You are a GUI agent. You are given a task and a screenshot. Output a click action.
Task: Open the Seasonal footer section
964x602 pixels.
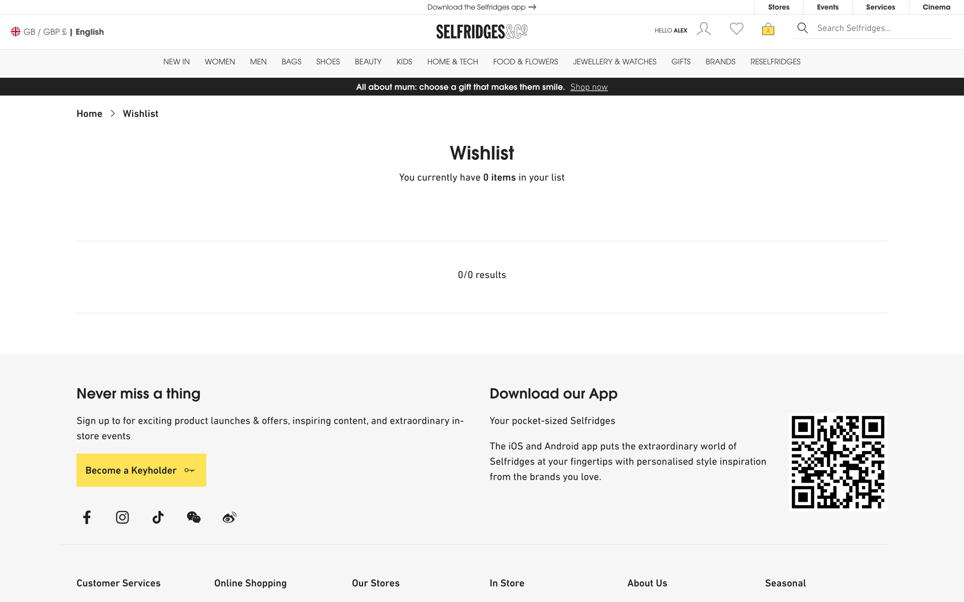coord(785,583)
